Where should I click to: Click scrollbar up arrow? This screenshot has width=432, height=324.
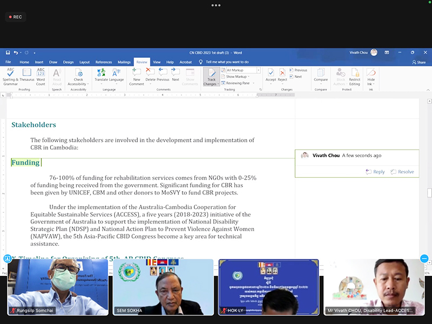tap(429, 101)
